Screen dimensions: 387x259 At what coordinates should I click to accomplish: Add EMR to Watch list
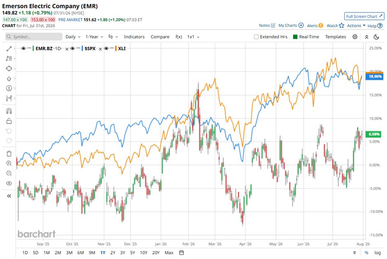(335, 26)
